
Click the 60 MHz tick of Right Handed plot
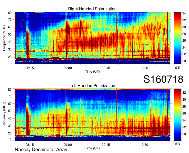point(10,27)
